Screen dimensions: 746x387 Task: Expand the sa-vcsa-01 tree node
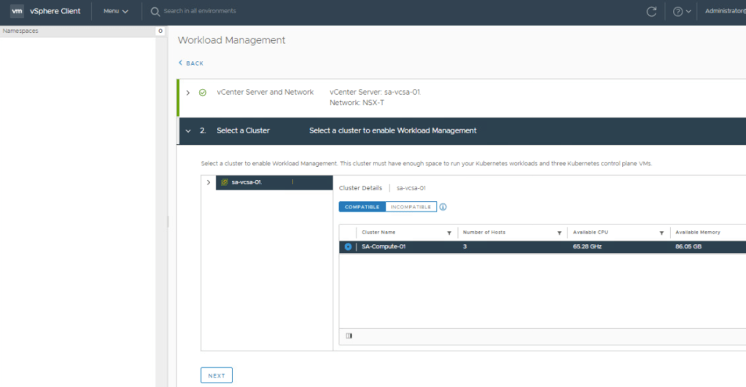tap(209, 182)
